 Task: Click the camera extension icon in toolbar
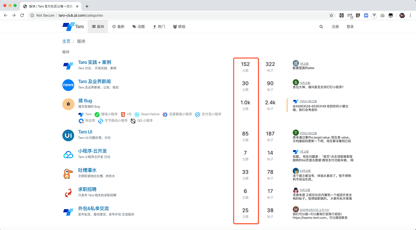point(382,16)
